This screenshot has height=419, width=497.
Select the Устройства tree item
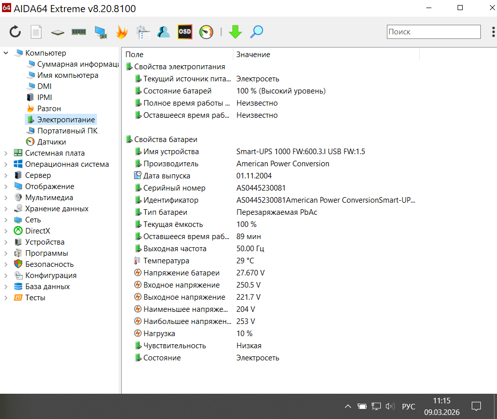[44, 242]
